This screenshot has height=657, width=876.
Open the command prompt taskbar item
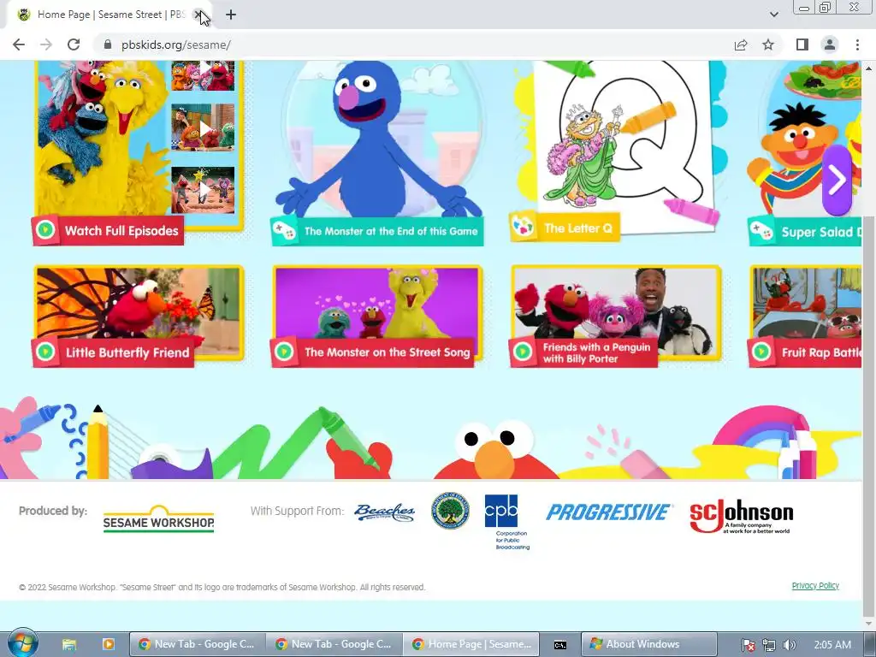(559, 644)
